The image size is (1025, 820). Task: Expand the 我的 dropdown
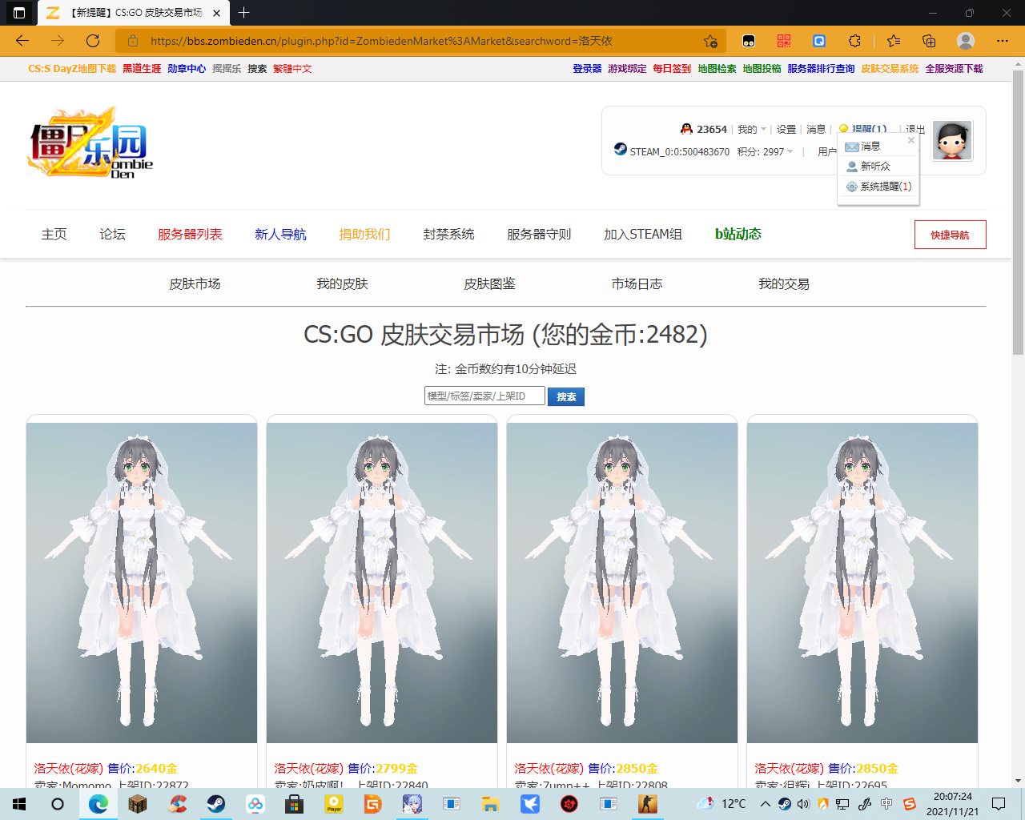point(751,129)
